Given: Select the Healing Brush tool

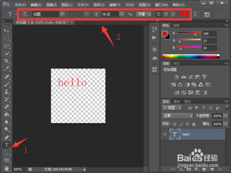Looking at the screenshot, I should pyautogui.click(x=6, y=77).
